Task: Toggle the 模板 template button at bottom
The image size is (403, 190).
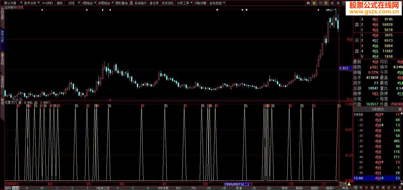Action: [x=16, y=188]
